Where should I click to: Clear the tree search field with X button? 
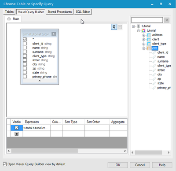(x=167, y=20)
